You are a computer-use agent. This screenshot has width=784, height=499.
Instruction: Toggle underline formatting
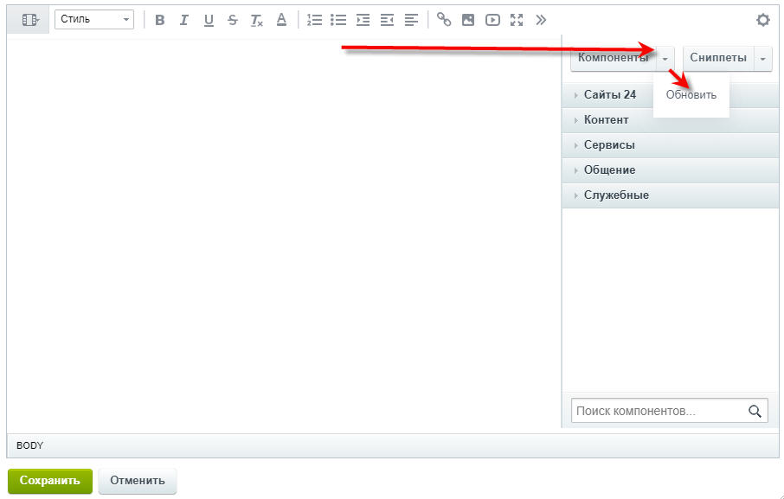pyautogui.click(x=209, y=20)
